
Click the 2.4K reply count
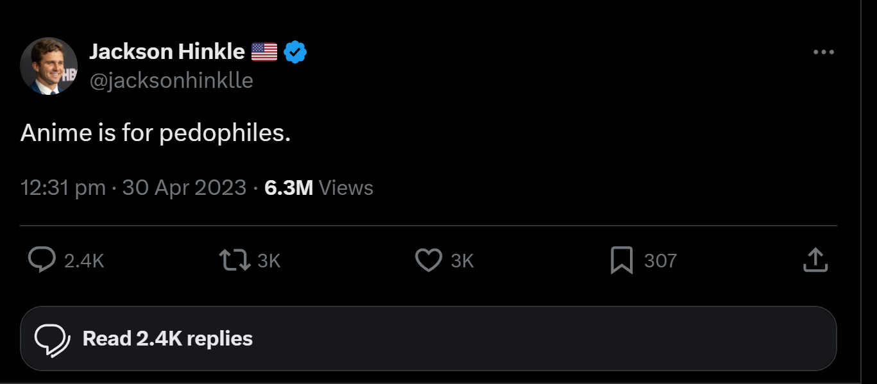(x=84, y=261)
